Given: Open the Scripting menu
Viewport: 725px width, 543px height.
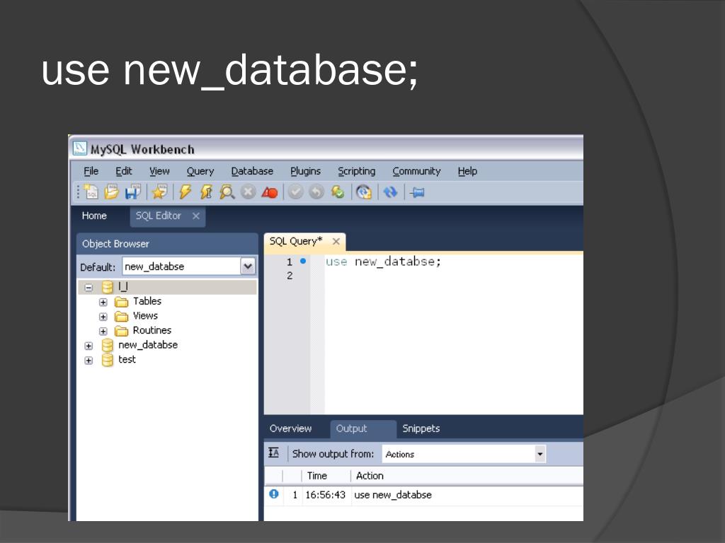Looking at the screenshot, I should (x=357, y=171).
